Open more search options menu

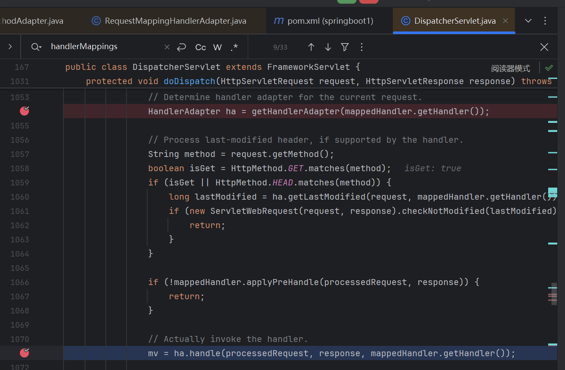(x=362, y=47)
